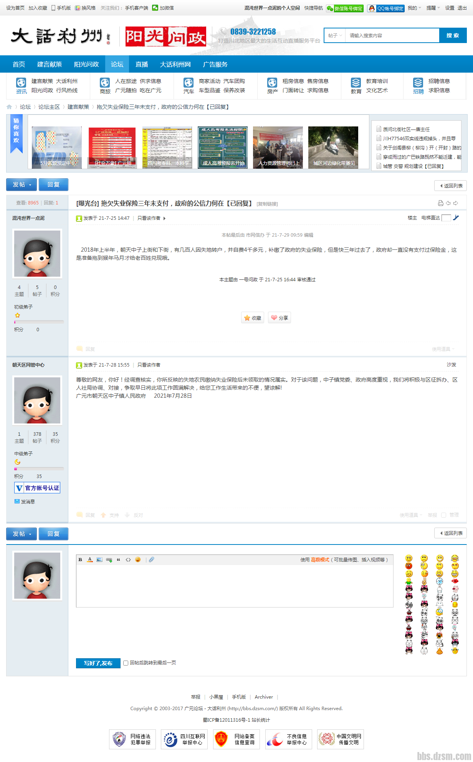Click the upper 返回列表 button
The image size is (473, 762).
pos(451,186)
